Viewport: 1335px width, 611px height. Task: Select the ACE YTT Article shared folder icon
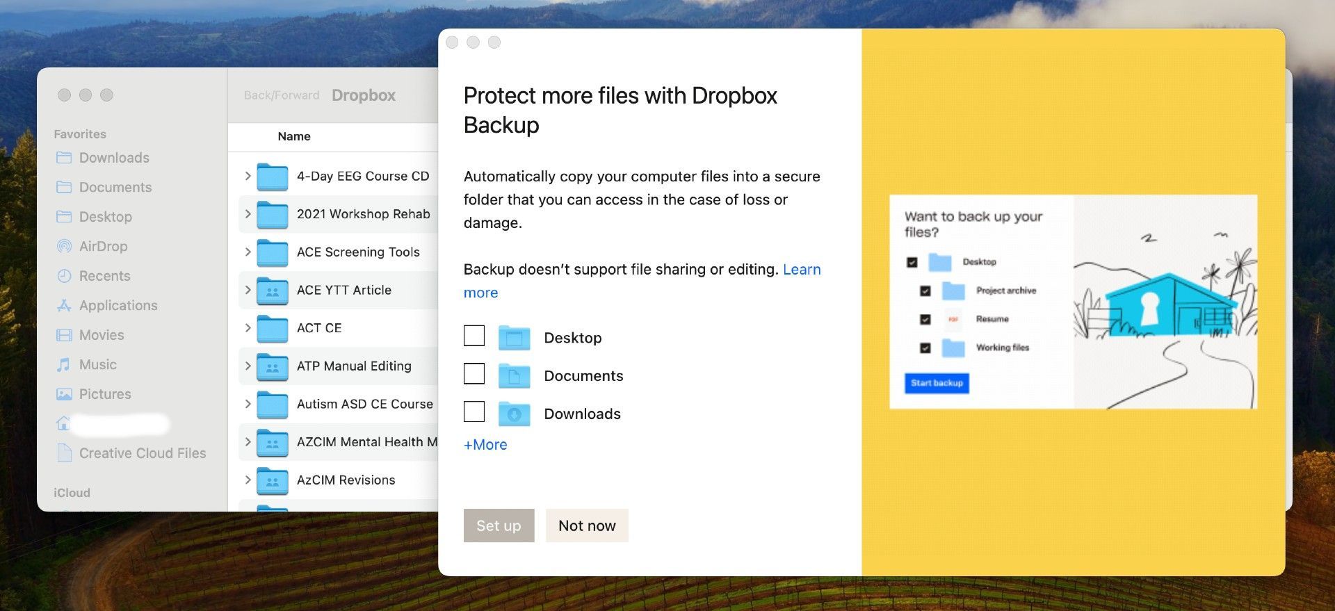pyautogui.click(x=273, y=291)
